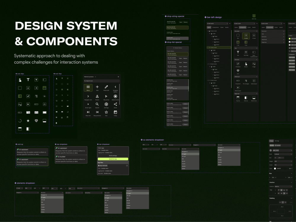Open the Outlined Style dropdown in properties panel

(283, 154)
